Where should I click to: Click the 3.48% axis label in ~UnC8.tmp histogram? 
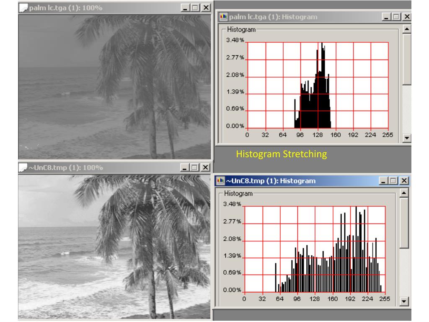pos(232,204)
